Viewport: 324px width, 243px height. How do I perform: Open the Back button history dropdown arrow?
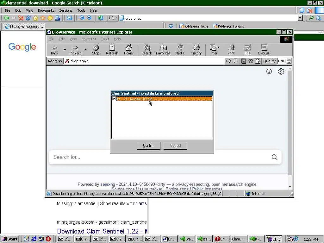click(x=65, y=50)
